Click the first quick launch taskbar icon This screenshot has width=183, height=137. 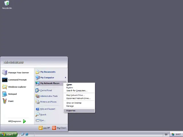pos(23,134)
